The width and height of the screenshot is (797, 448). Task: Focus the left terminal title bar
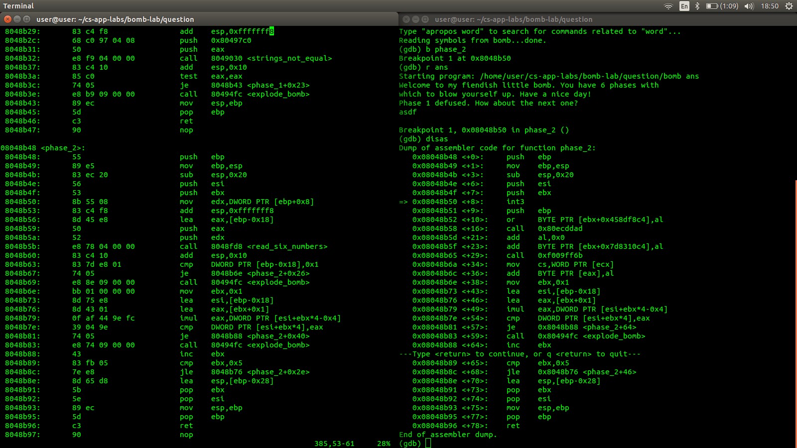coord(199,19)
